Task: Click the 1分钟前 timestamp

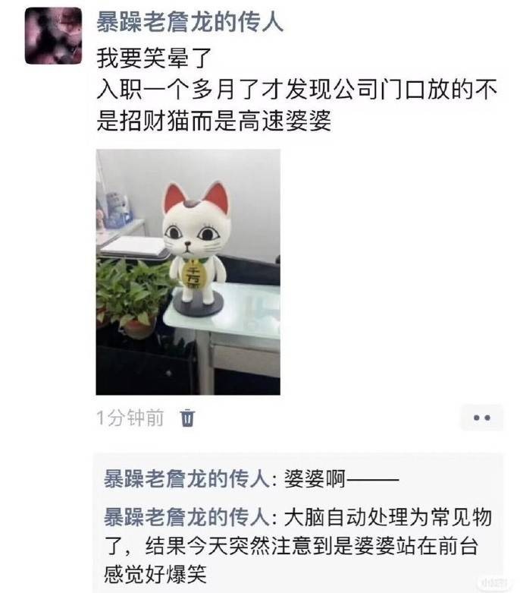Action: (x=130, y=418)
